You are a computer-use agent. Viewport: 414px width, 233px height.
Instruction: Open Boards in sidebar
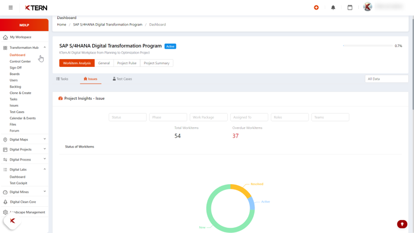pos(15,74)
